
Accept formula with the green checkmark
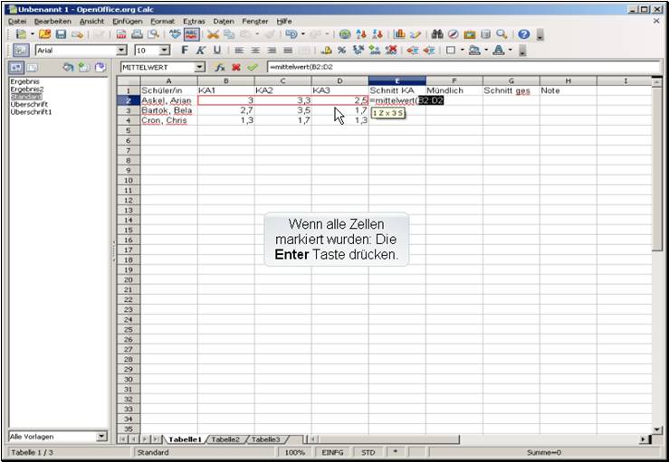(253, 68)
